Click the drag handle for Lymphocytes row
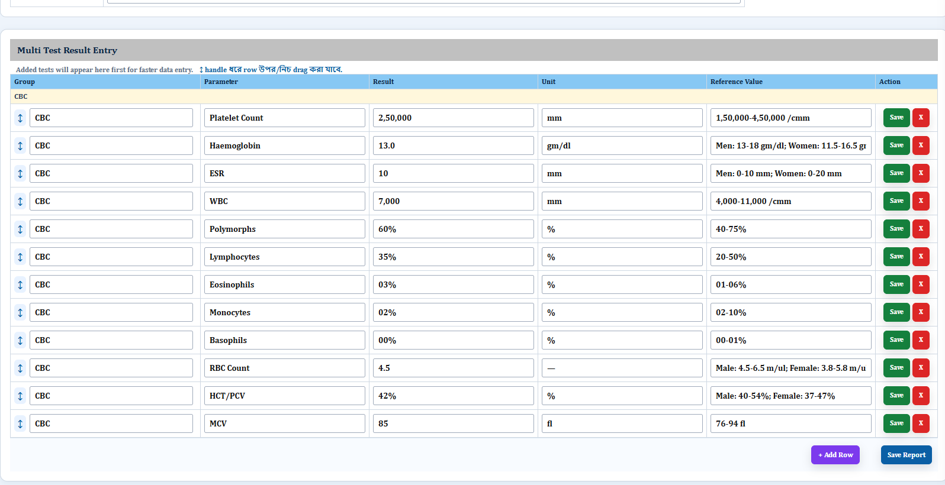 [x=20, y=257]
